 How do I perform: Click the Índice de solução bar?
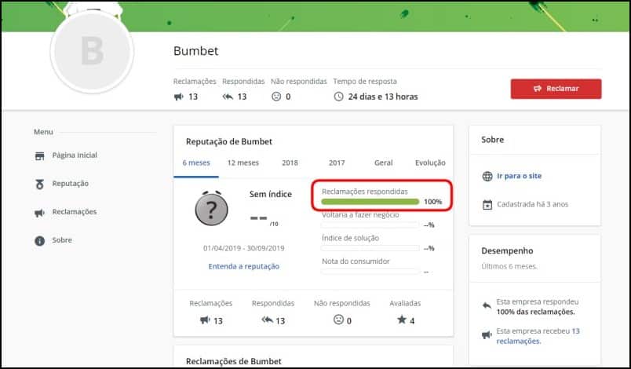(370, 248)
